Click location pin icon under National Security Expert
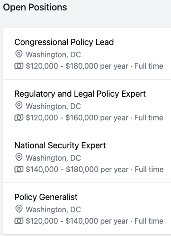This screenshot has width=171, height=236. [19, 157]
